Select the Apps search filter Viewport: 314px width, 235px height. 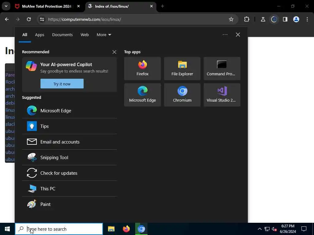40,35
